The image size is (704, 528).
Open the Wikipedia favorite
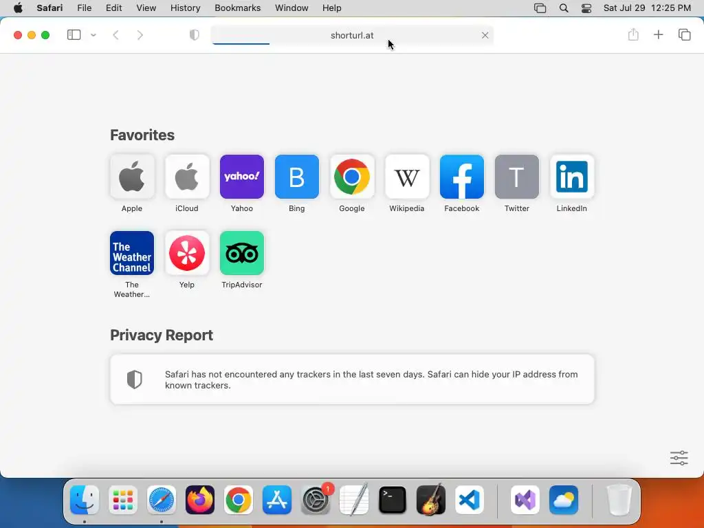[407, 177]
